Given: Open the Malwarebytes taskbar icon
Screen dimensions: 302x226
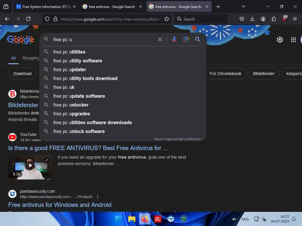Looking at the screenshot, I should [x=171, y=219].
